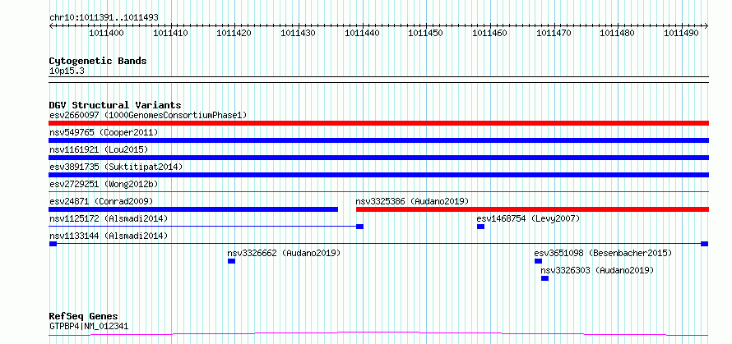Open the nsv3326662 (Audano2019) label
Viewport: 732px width, 344px height.
284,253
